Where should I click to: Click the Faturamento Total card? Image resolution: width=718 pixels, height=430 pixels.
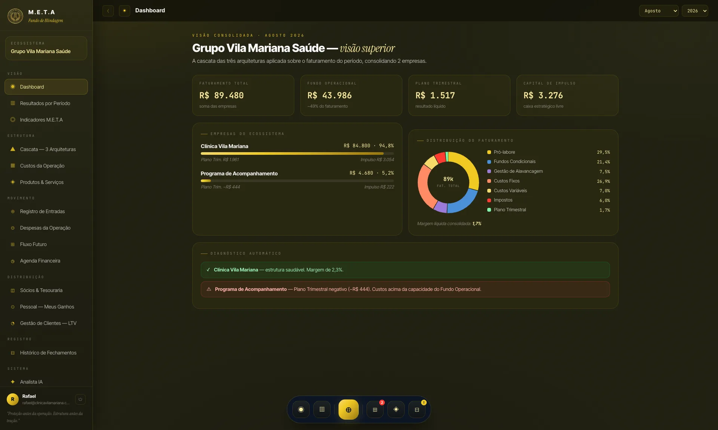pos(243,95)
